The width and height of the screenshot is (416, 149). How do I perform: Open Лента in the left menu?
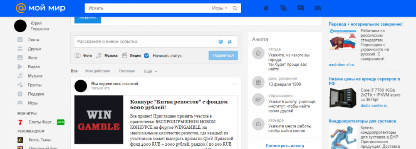pyautogui.click(x=33, y=40)
